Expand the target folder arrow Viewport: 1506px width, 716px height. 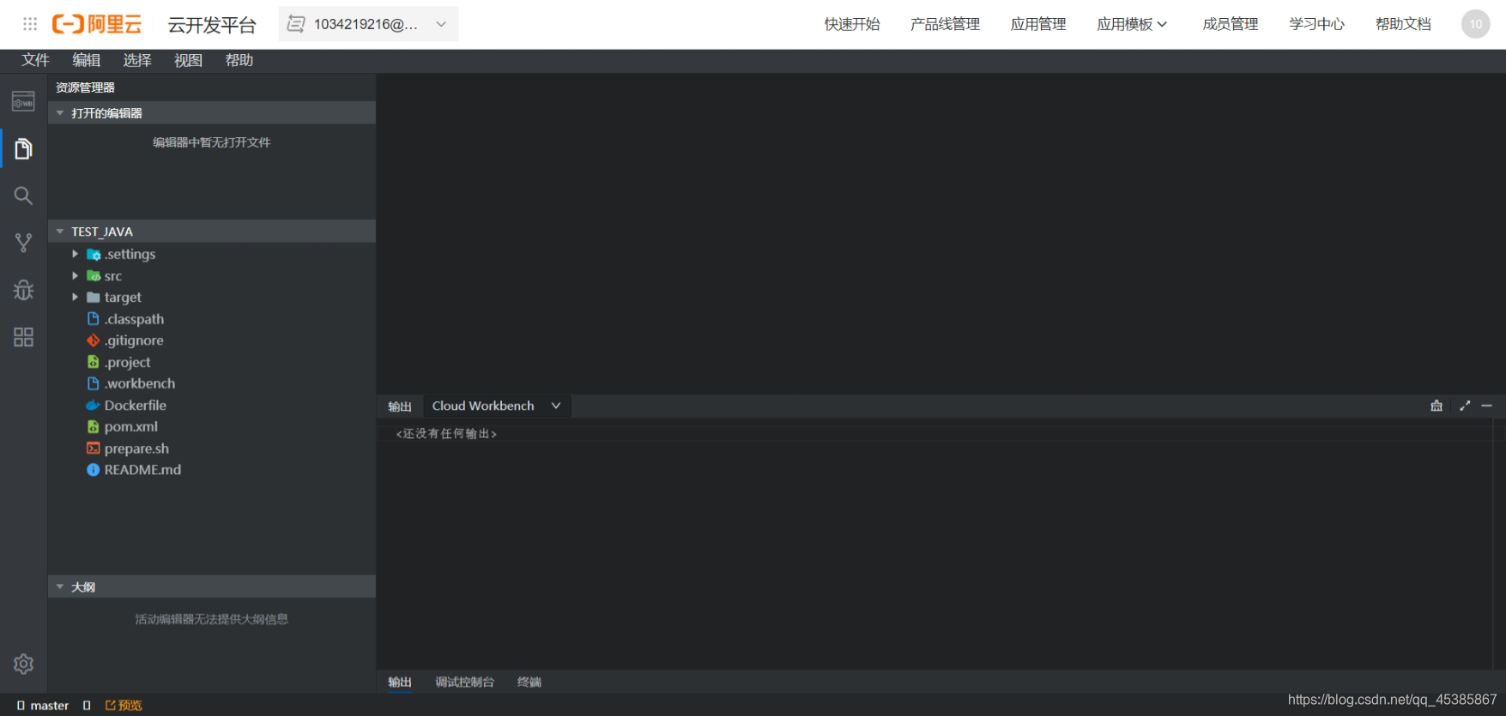76,297
